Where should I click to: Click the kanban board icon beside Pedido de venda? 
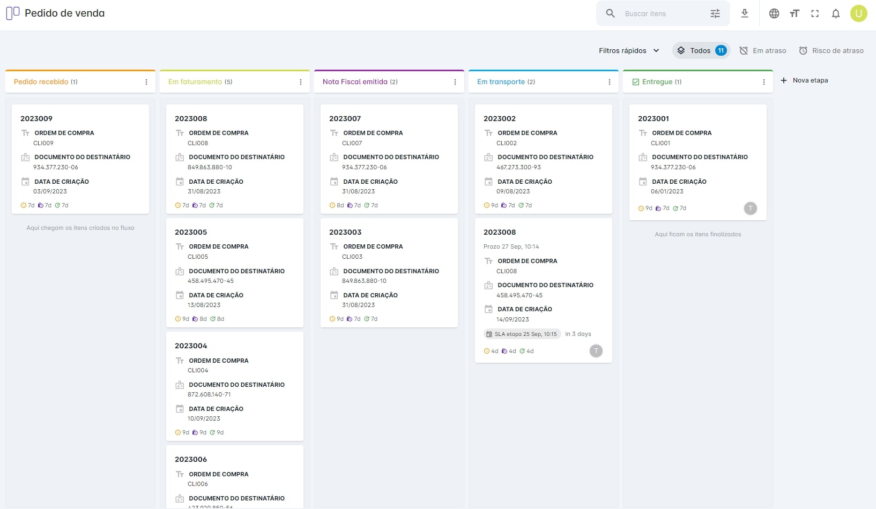pyautogui.click(x=13, y=13)
